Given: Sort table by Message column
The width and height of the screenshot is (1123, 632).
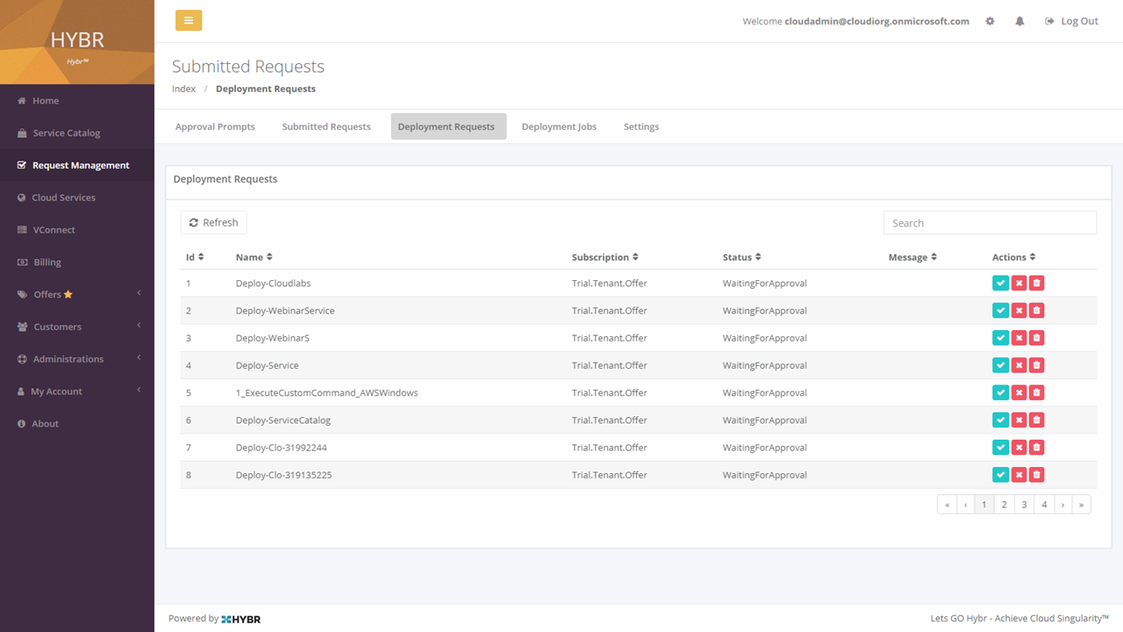Looking at the screenshot, I should 912,257.
